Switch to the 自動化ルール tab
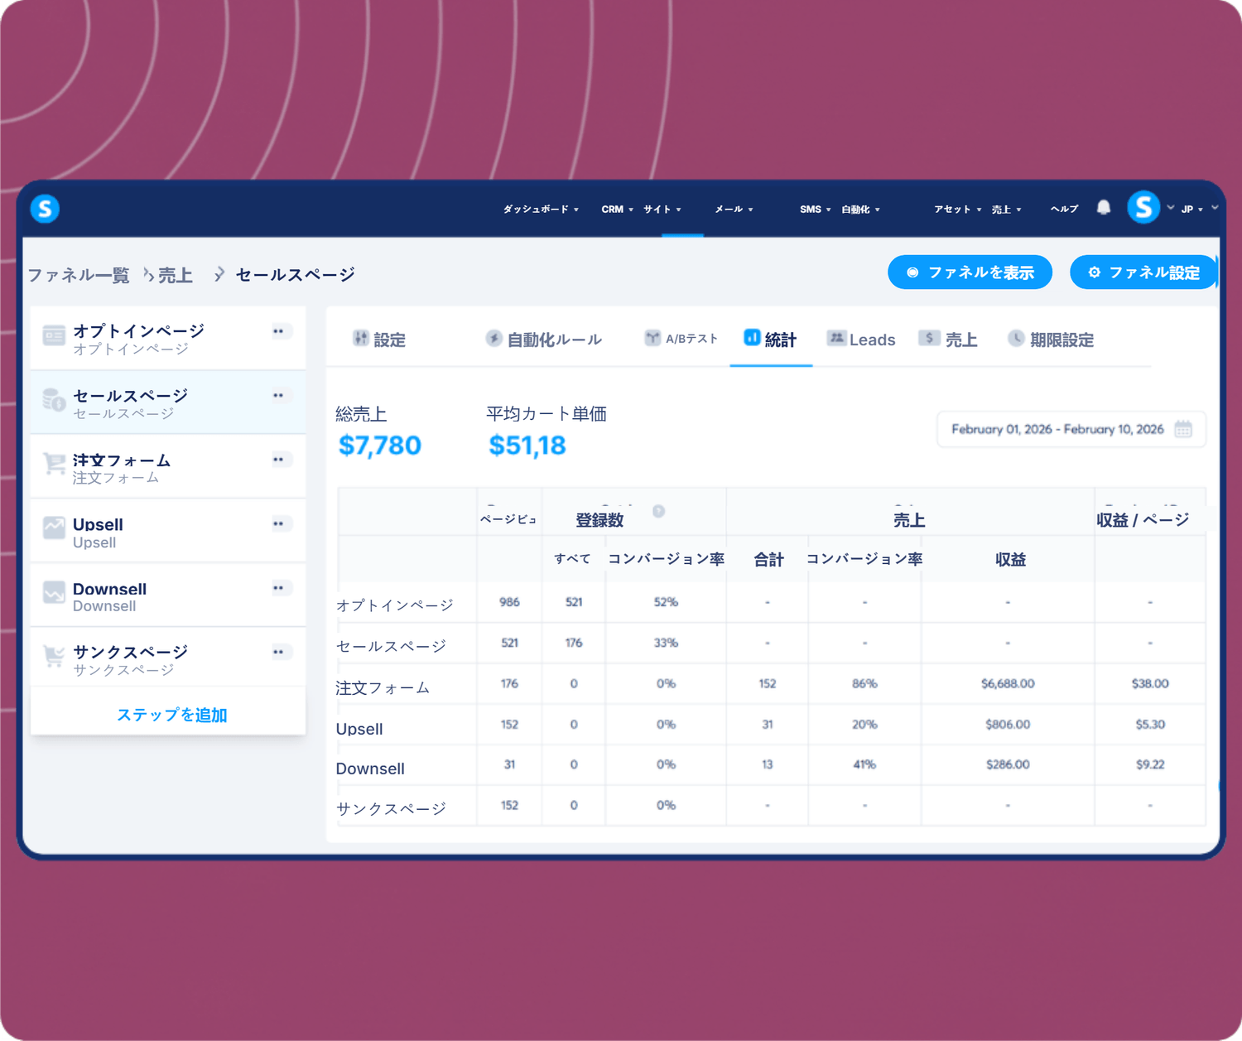 coord(544,340)
